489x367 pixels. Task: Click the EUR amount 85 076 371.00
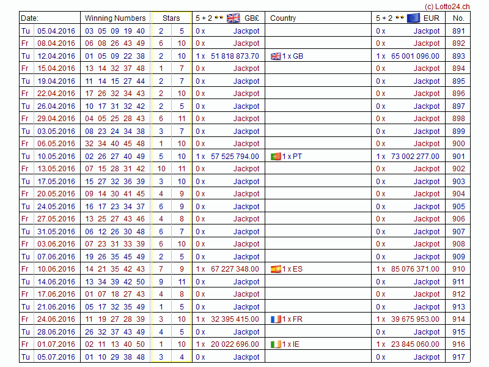pyautogui.click(x=415, y=269)
